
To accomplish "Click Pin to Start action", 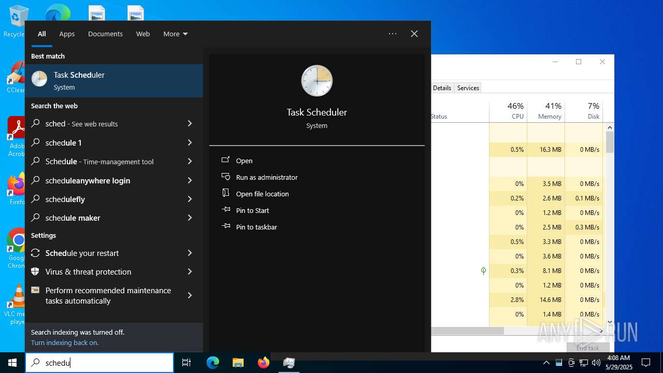I will [x=253, y=210].
